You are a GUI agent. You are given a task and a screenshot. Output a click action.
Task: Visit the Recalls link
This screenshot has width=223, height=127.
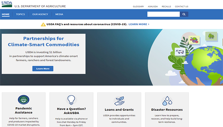pyautogui.click(x=166, y=7)
